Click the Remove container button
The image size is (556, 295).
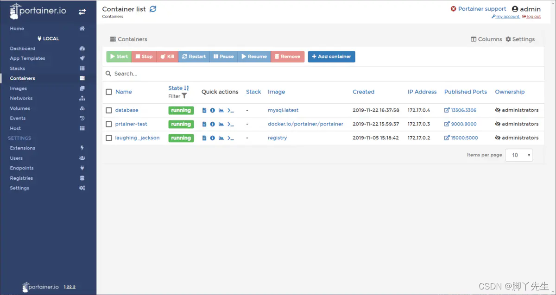[x=288, y=56]
